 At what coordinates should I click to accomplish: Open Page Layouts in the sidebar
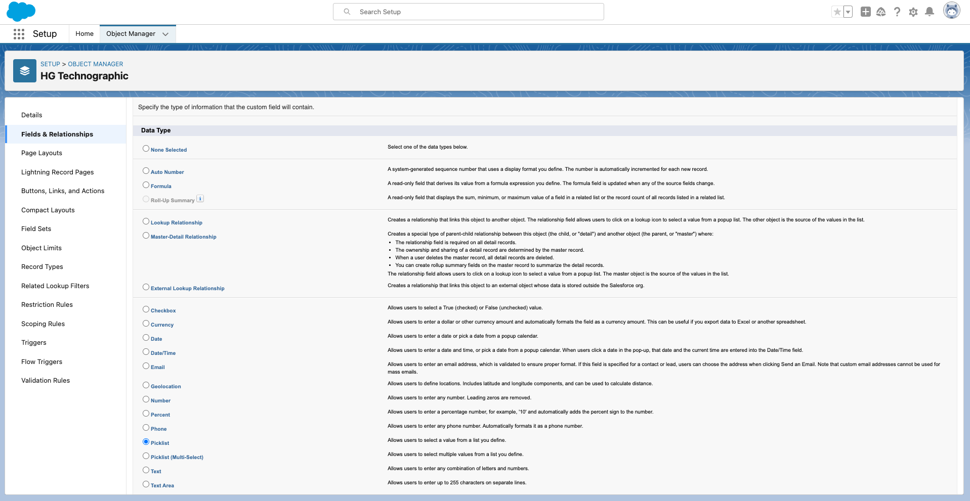click(41, 153)
